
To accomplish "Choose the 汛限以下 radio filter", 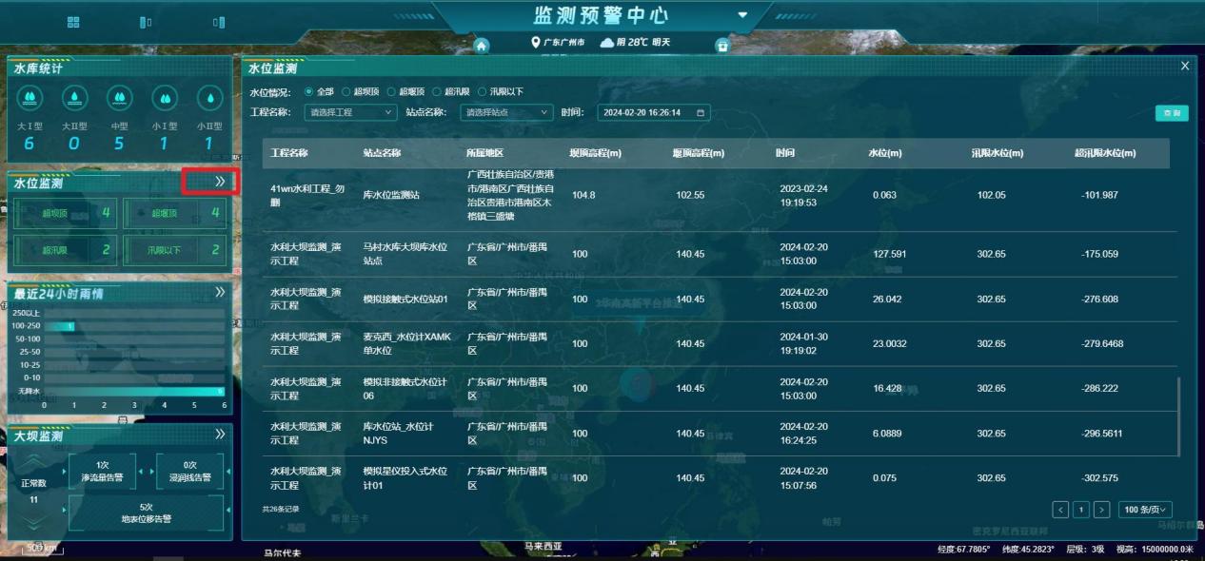I will click(x=483, y=92).
